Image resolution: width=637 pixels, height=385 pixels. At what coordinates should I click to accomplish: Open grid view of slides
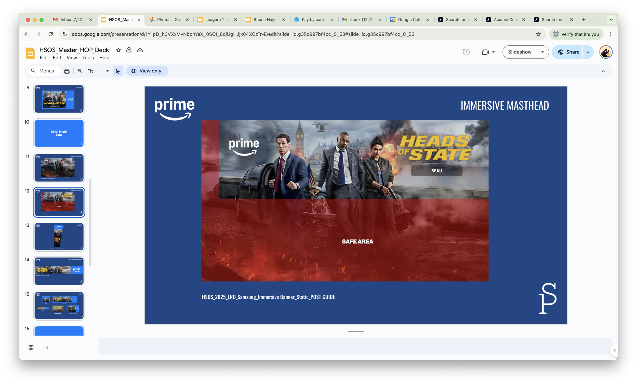[31, 348]
